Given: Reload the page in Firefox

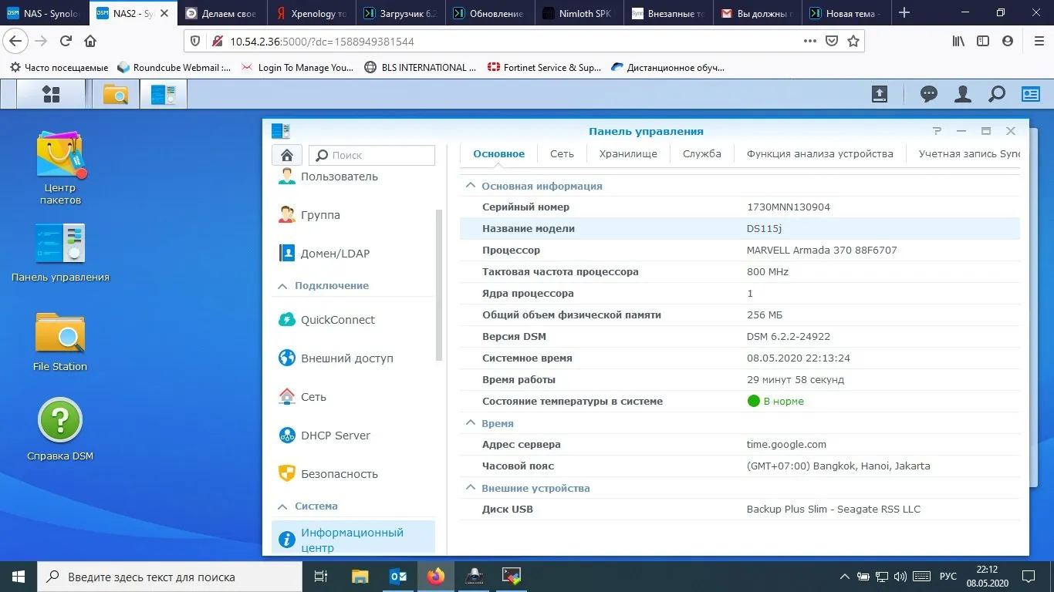Looking at the screenshot, I should (x=66, y=41).
